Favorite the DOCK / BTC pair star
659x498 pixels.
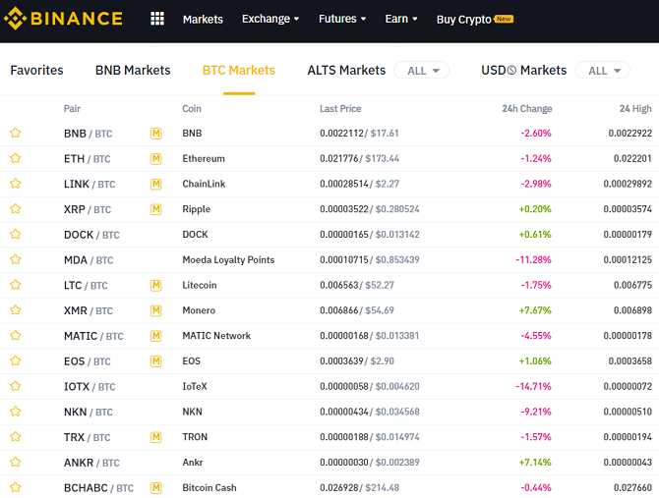tap(16, 234)
